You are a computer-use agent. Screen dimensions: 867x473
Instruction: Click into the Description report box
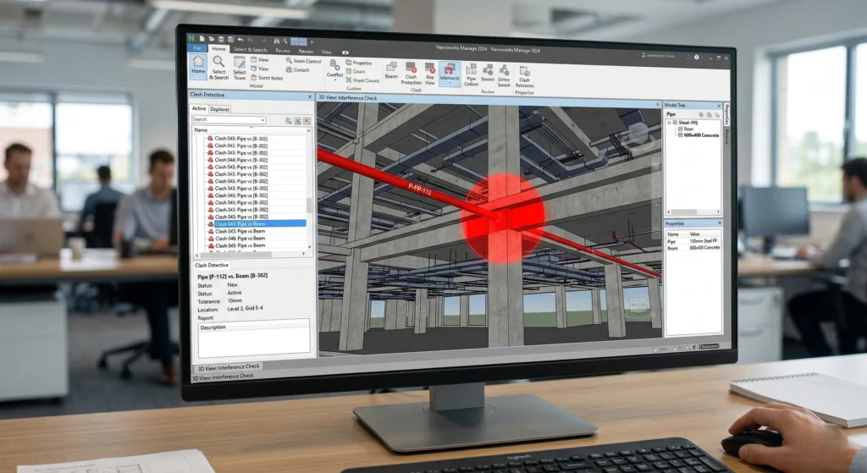tap(254, 337)
